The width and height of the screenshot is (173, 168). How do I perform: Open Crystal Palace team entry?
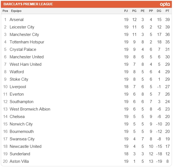(23, 49)
